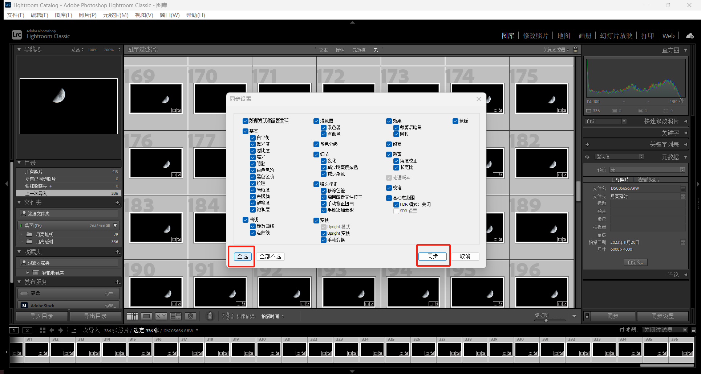Toggle 颜色分级 checkbox
This screenshot has width=701, height=374.
tap(316, 144)
